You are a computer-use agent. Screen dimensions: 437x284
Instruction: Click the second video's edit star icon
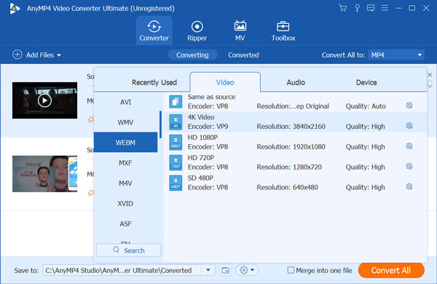point(90,193)
